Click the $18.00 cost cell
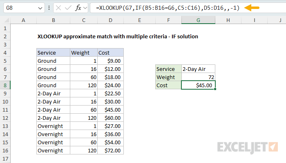286x163 pixels. (x=111, y=77)
